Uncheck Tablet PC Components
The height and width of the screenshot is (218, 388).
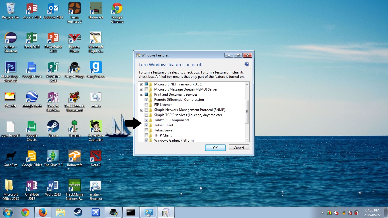[147, 120]
